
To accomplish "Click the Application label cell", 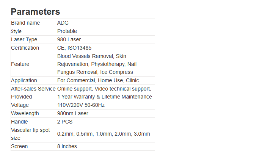I will [x=24, y=80].
